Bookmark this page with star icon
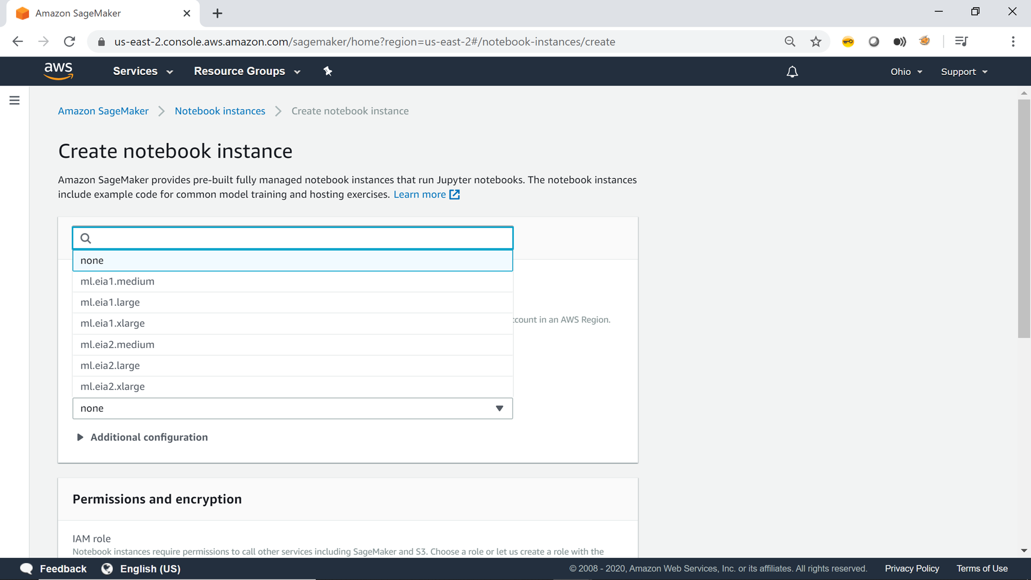The image size is (1031, 580). click(816, 42)
